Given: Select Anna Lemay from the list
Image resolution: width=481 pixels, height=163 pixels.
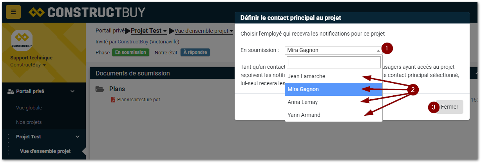Looking at the screenshot, I should point(303,102).
